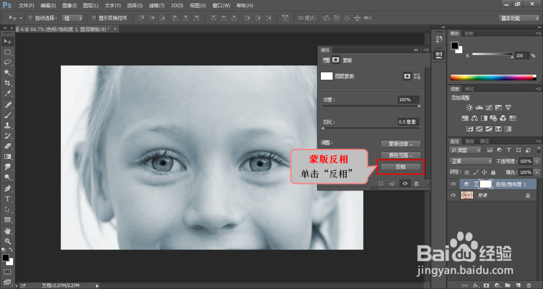This screenshot has height=289, width=543.
Task: Open the Layers panel flyout menu
Action: click(538, 142)
